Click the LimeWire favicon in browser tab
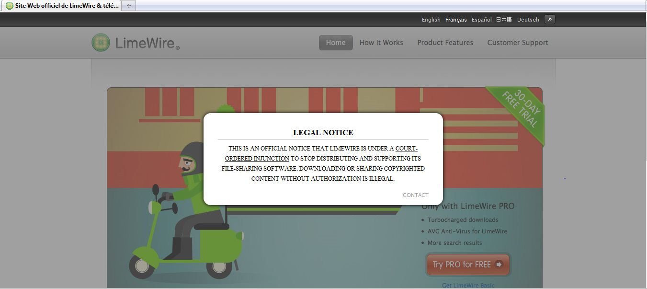The width and height of the screenshot is (647, 289). pos(9,6)
